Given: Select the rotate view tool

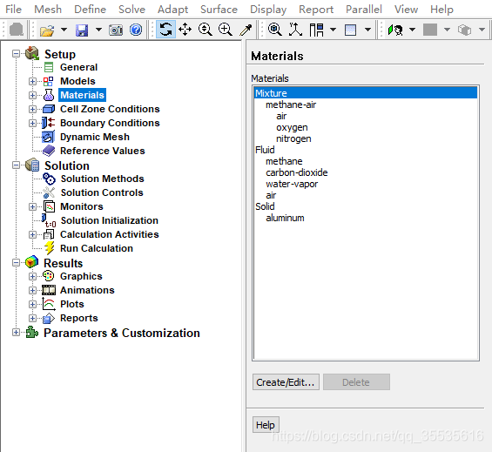Looking at the screenshot, I should pos(165,30).
